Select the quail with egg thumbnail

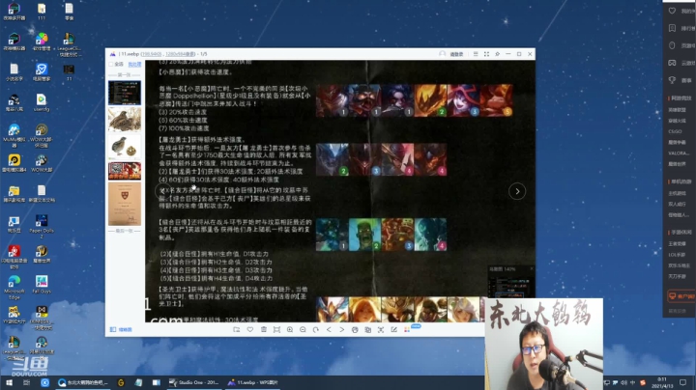(x=125, y=147)
